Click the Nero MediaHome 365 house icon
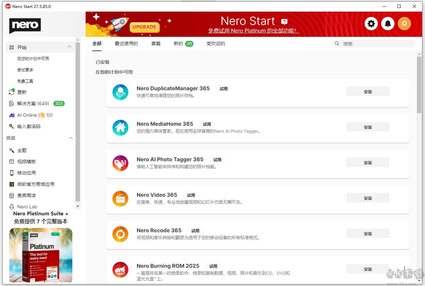The width and height of the screenshot is (425, 286). coord(120,128)
